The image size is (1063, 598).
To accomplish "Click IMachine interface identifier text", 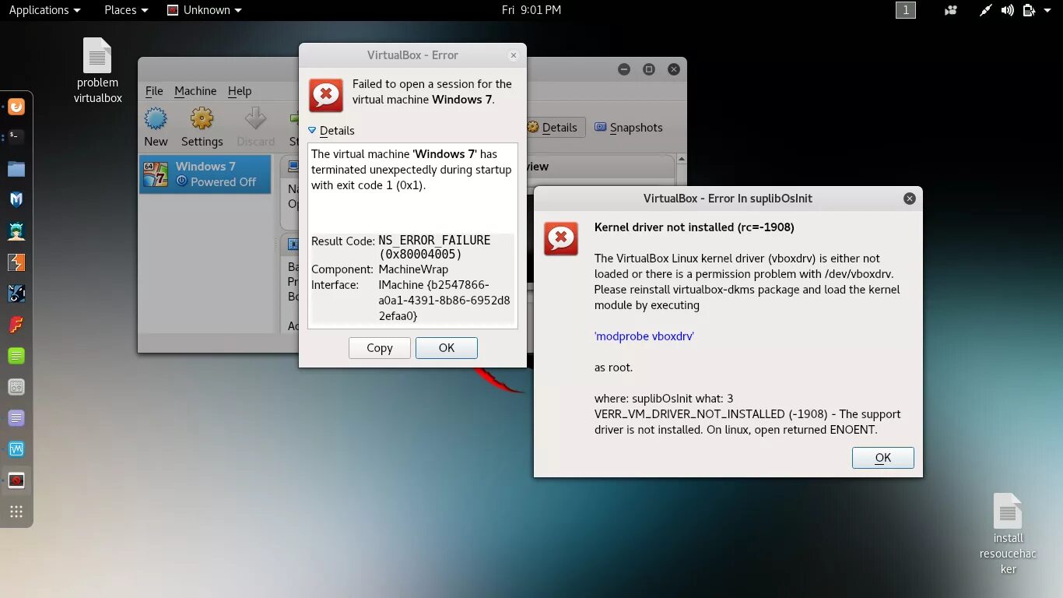I will coord(444,301).
